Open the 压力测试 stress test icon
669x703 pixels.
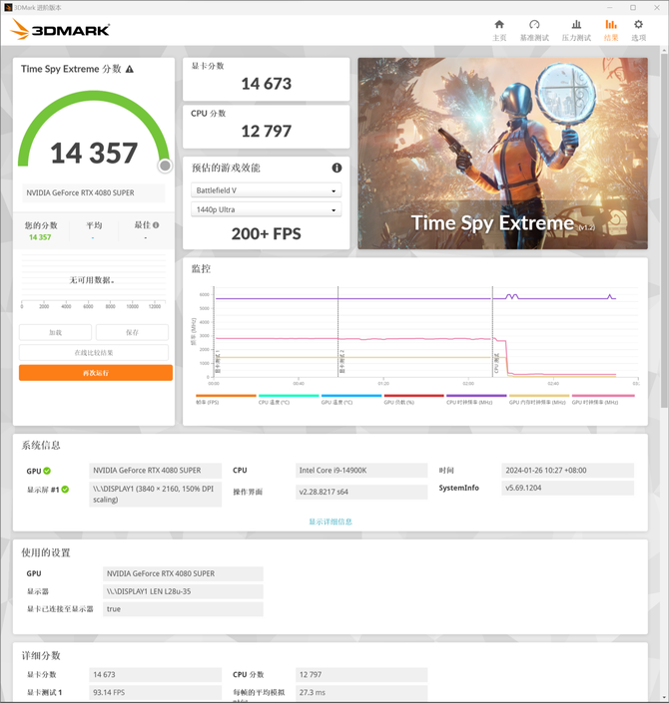(576, 24)
